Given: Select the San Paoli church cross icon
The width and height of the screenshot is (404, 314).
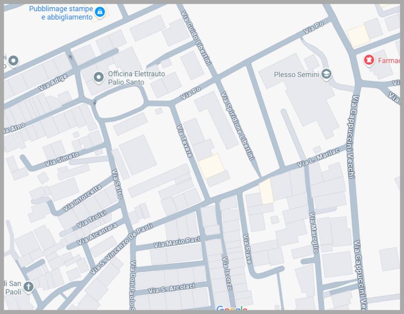Looking at the screenshot, I should (28, 286).
